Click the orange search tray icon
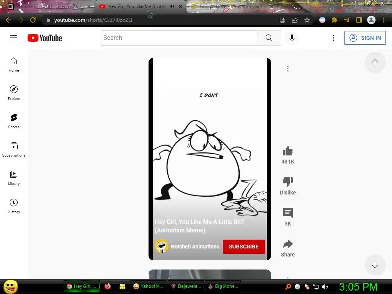Image resolution: width=392 pixels, height=294 pixels. 288,287
